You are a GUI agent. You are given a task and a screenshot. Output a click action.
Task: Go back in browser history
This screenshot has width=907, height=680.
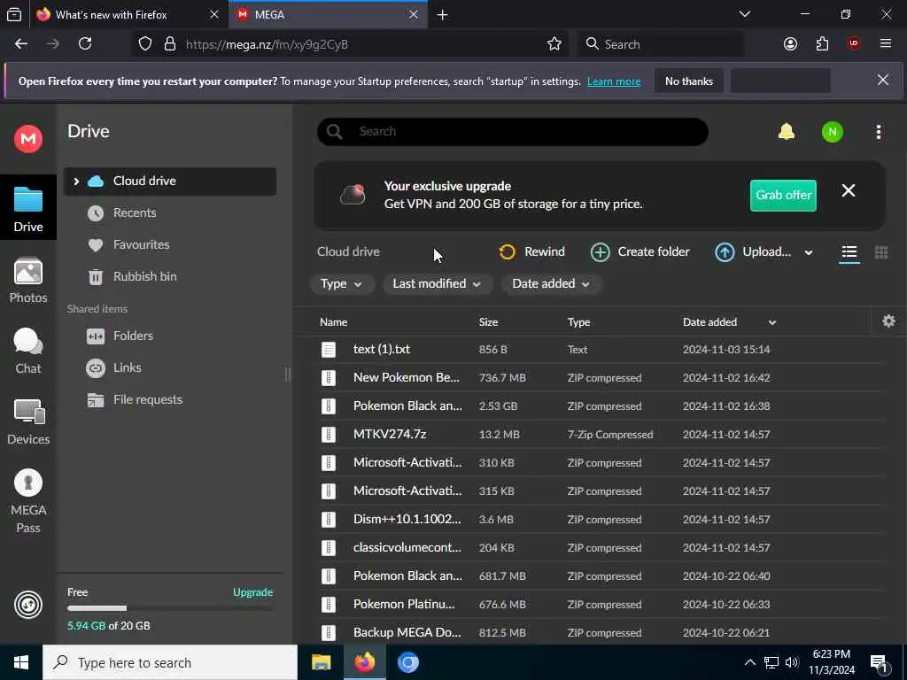pos(21,43)
